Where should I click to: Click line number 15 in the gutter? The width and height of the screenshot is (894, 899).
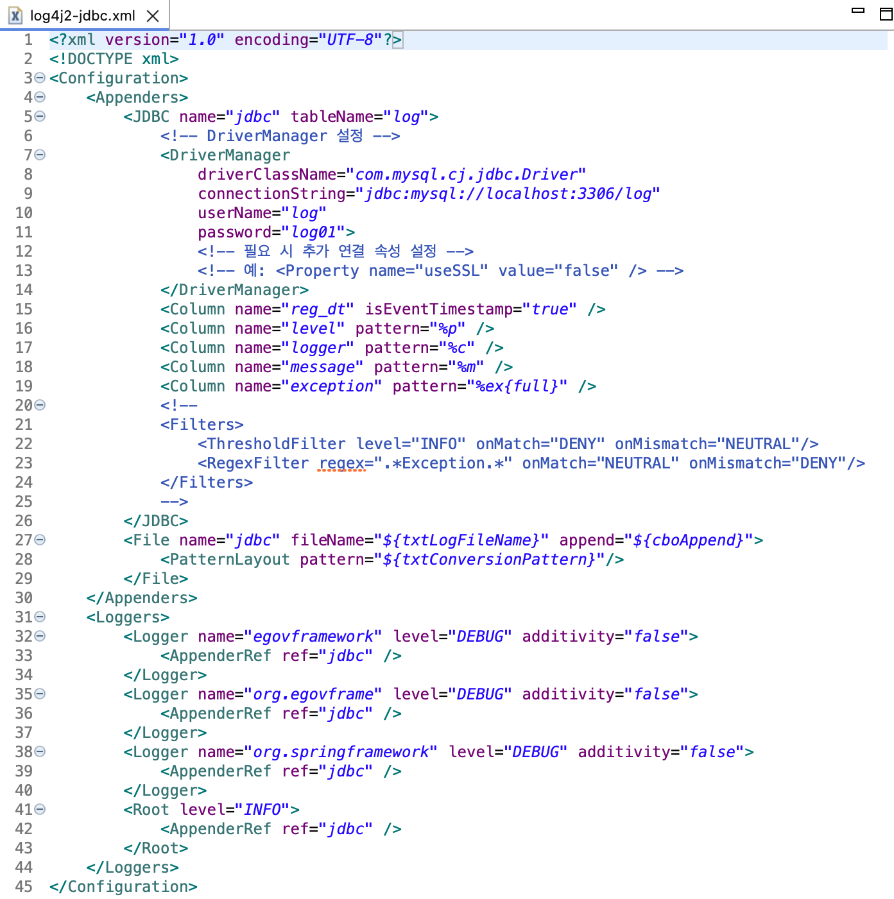pos(23,309)
